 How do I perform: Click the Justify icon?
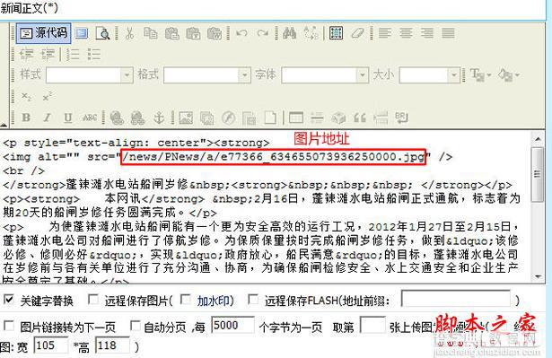(448, 33)
